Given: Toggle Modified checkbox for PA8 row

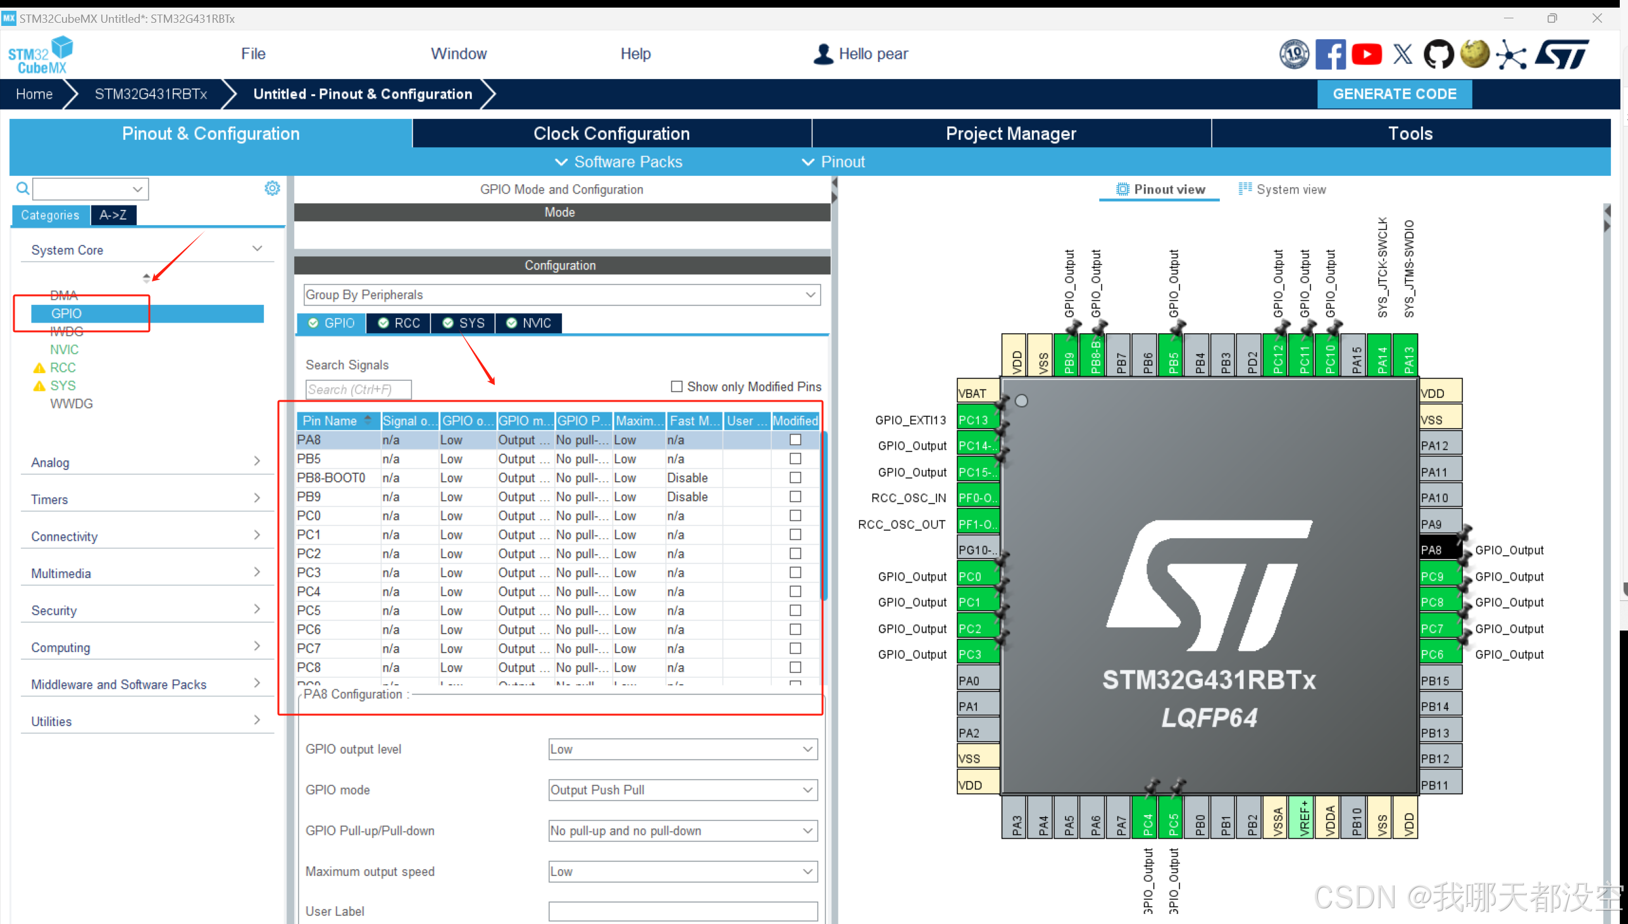Looking at the screenshot, I should 795,440.
